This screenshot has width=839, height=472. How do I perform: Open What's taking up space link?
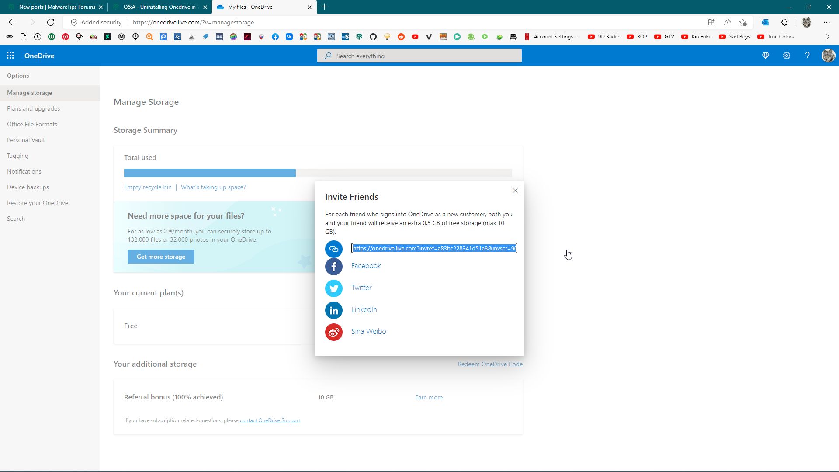click(213, 187)
